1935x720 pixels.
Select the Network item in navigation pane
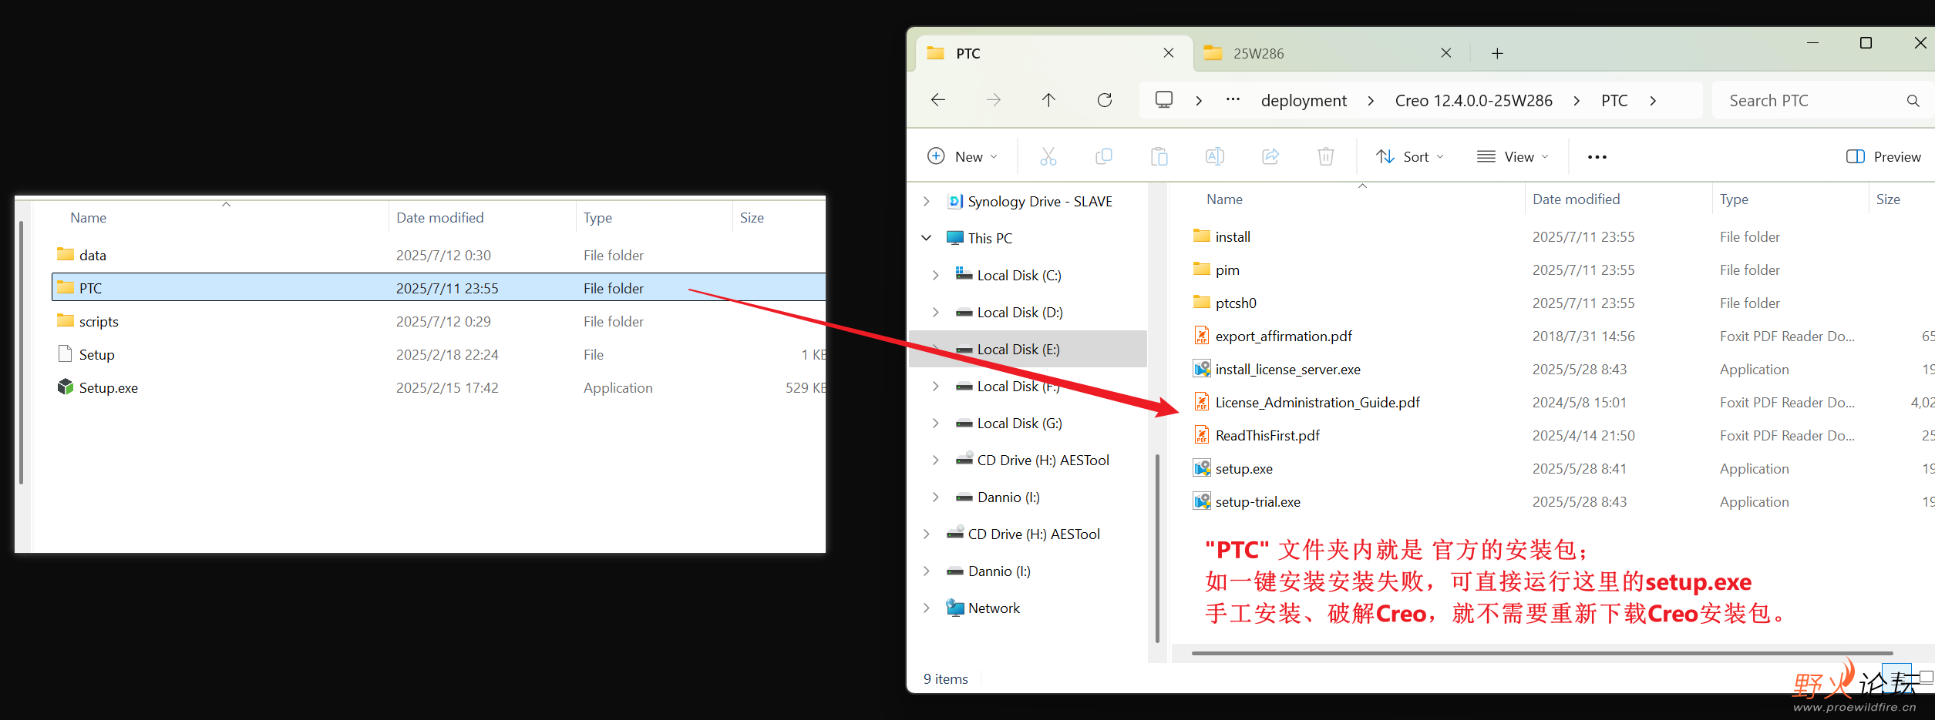(x=994, y=608)
